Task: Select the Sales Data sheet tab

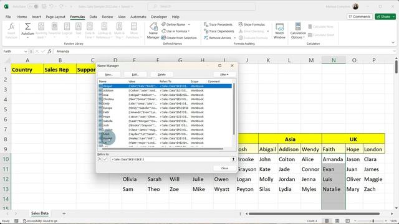Action: [40, 213]
